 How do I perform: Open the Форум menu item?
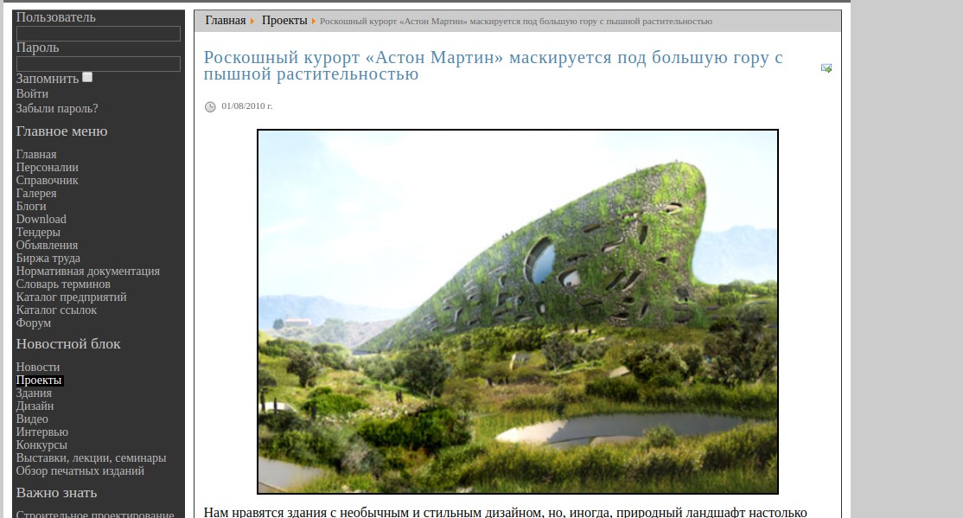pyautogui.click(x=34, y=323)
